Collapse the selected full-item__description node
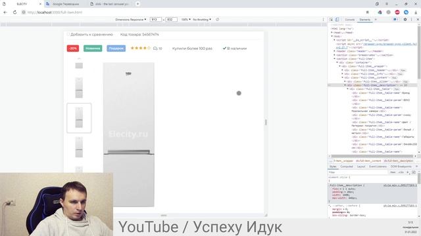 pyautogui.click(x=345, y=85)
